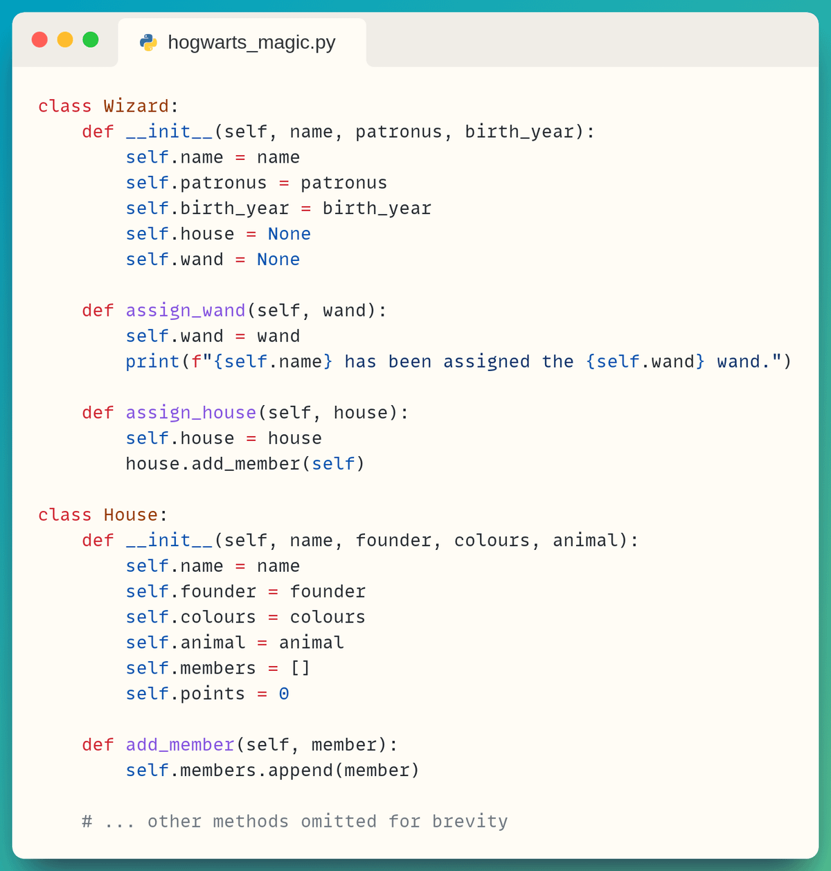Click add_member in the def add_member line
This screenshot has height=871, width=831.
[x=180, y=745]
